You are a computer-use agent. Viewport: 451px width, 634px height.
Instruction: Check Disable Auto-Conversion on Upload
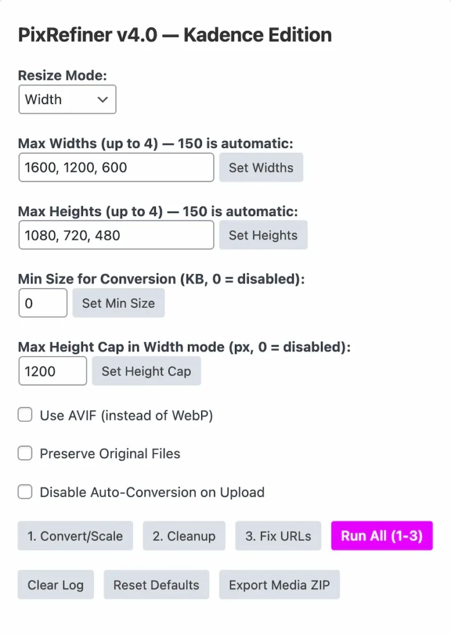pos(25,492)
